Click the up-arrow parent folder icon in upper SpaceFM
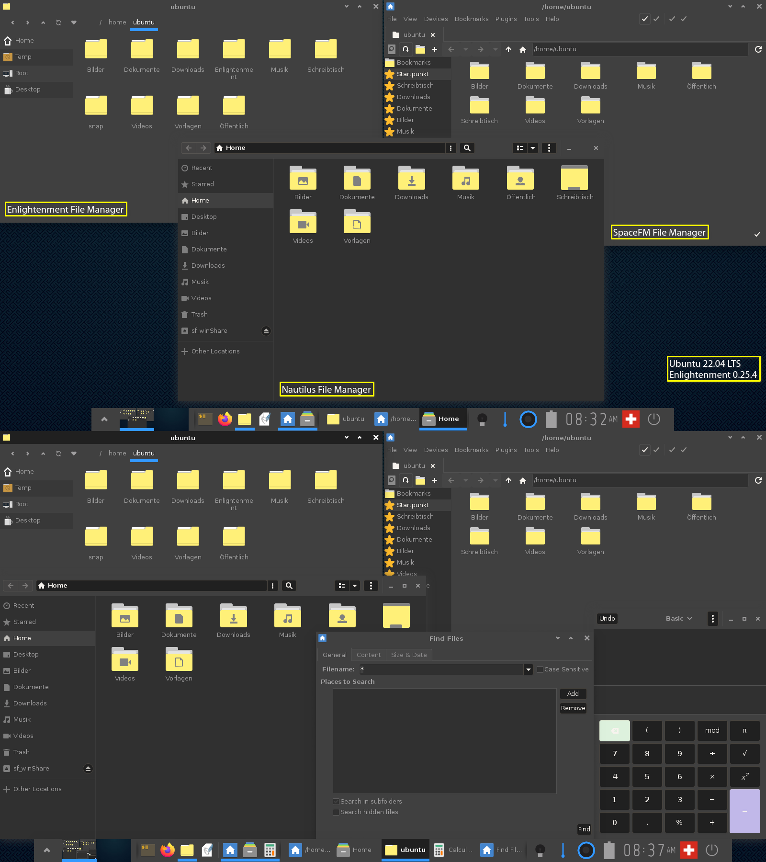This screenshot has width=766, height=862. pyautogui.click(x=508, y=49)
